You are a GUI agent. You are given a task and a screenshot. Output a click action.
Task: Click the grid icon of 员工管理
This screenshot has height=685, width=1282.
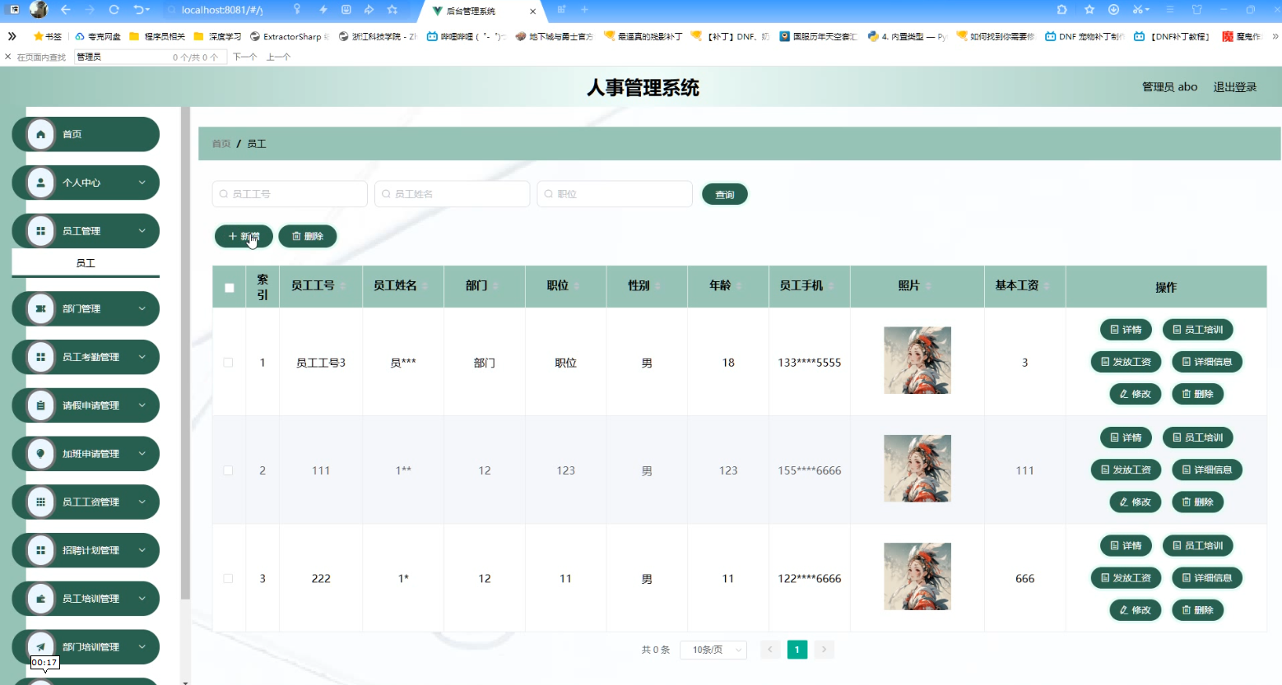[x=40, y=231]
